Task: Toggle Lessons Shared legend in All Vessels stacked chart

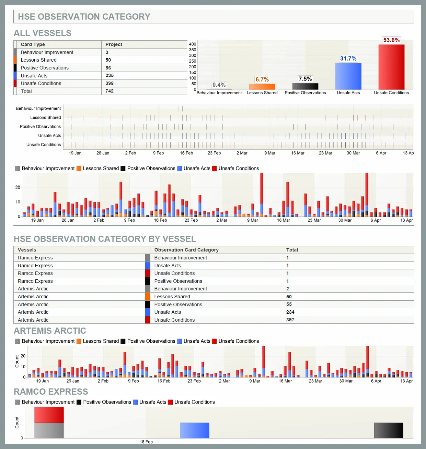Action: point(97,168)
